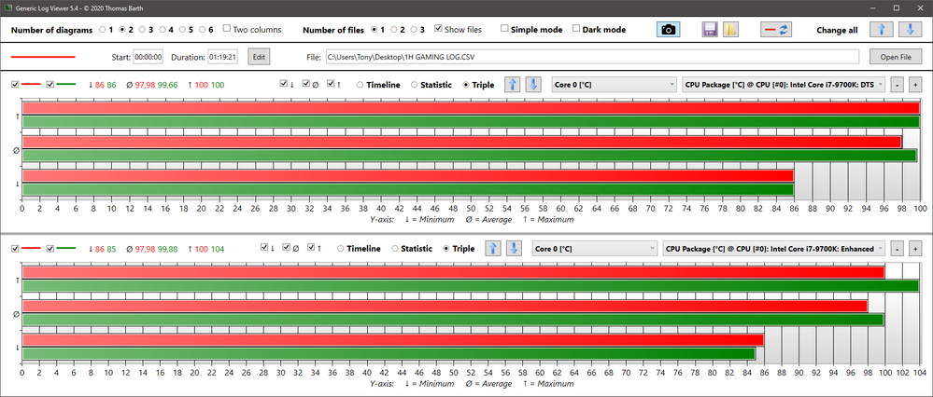Open the CPU Package Enhanced dropdown

(x=771, y=249)
